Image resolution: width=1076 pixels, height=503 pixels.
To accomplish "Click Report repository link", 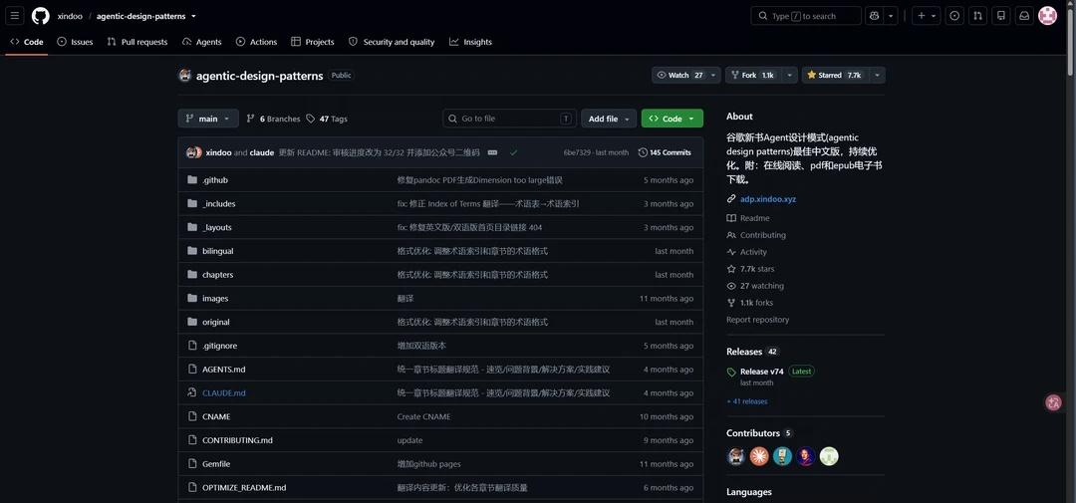I will (757, 320).
